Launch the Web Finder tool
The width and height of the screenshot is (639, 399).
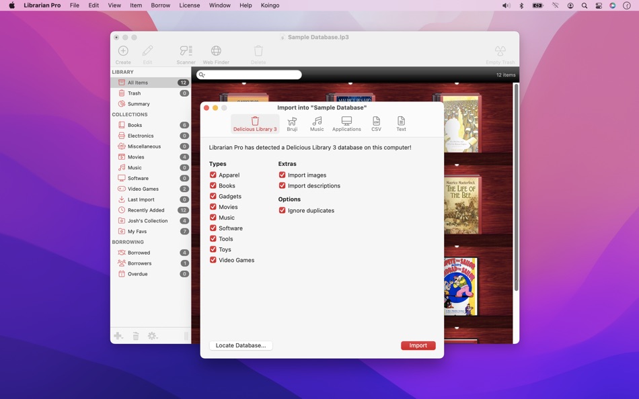(215, 50)
